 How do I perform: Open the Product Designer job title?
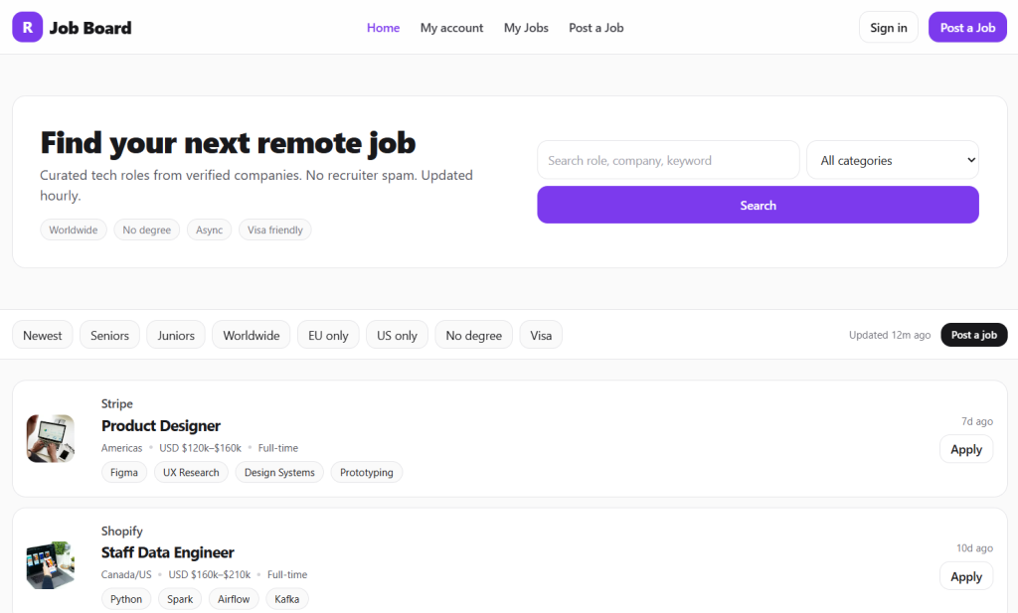point(161,425)
